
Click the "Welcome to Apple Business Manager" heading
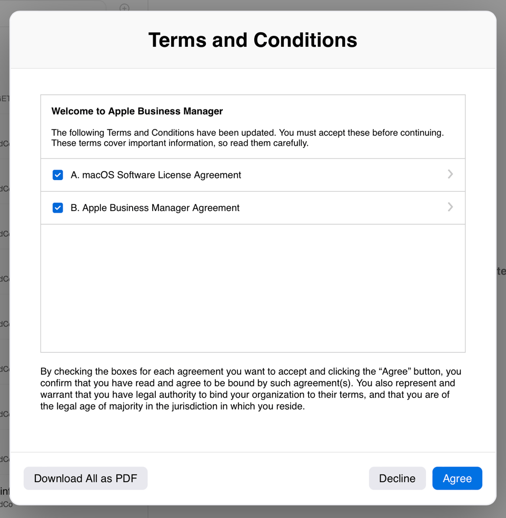[137, 111]
